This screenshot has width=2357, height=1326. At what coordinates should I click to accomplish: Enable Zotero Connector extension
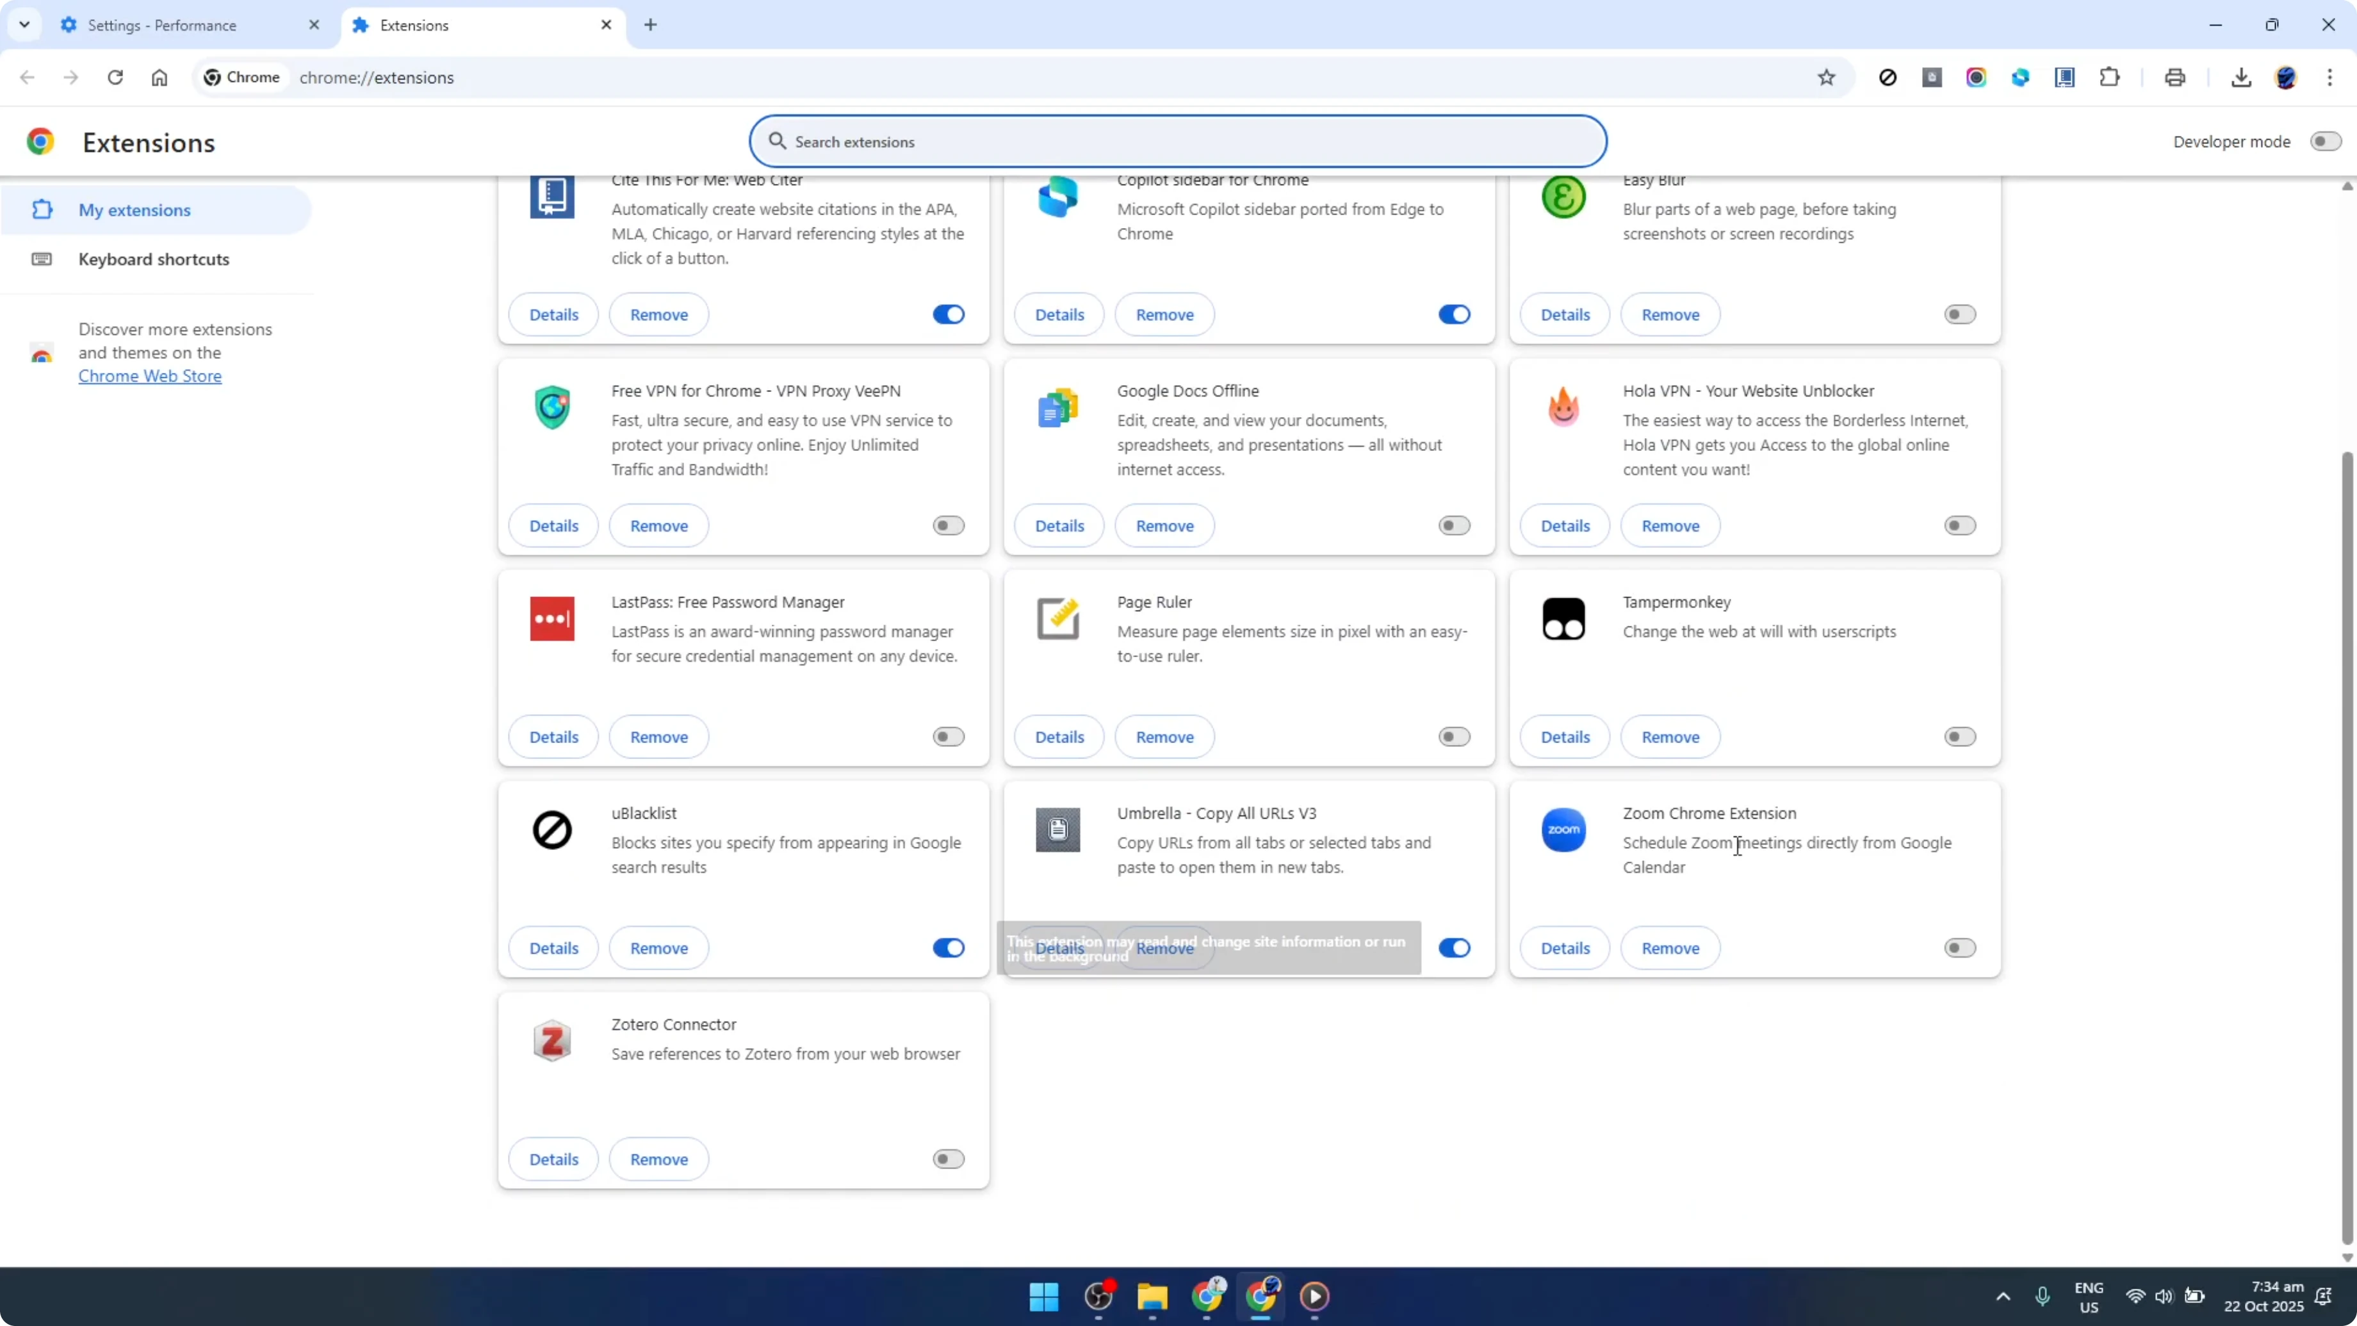tap(949, 1159)
